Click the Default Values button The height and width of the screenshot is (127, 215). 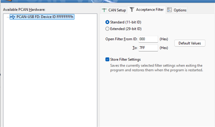coord(190,43)
